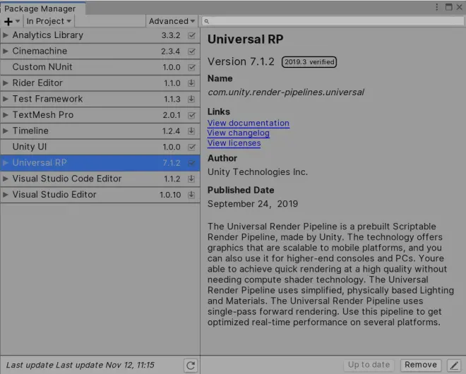Select Visual Studio Code Editor package name

[x=67, y=179]
